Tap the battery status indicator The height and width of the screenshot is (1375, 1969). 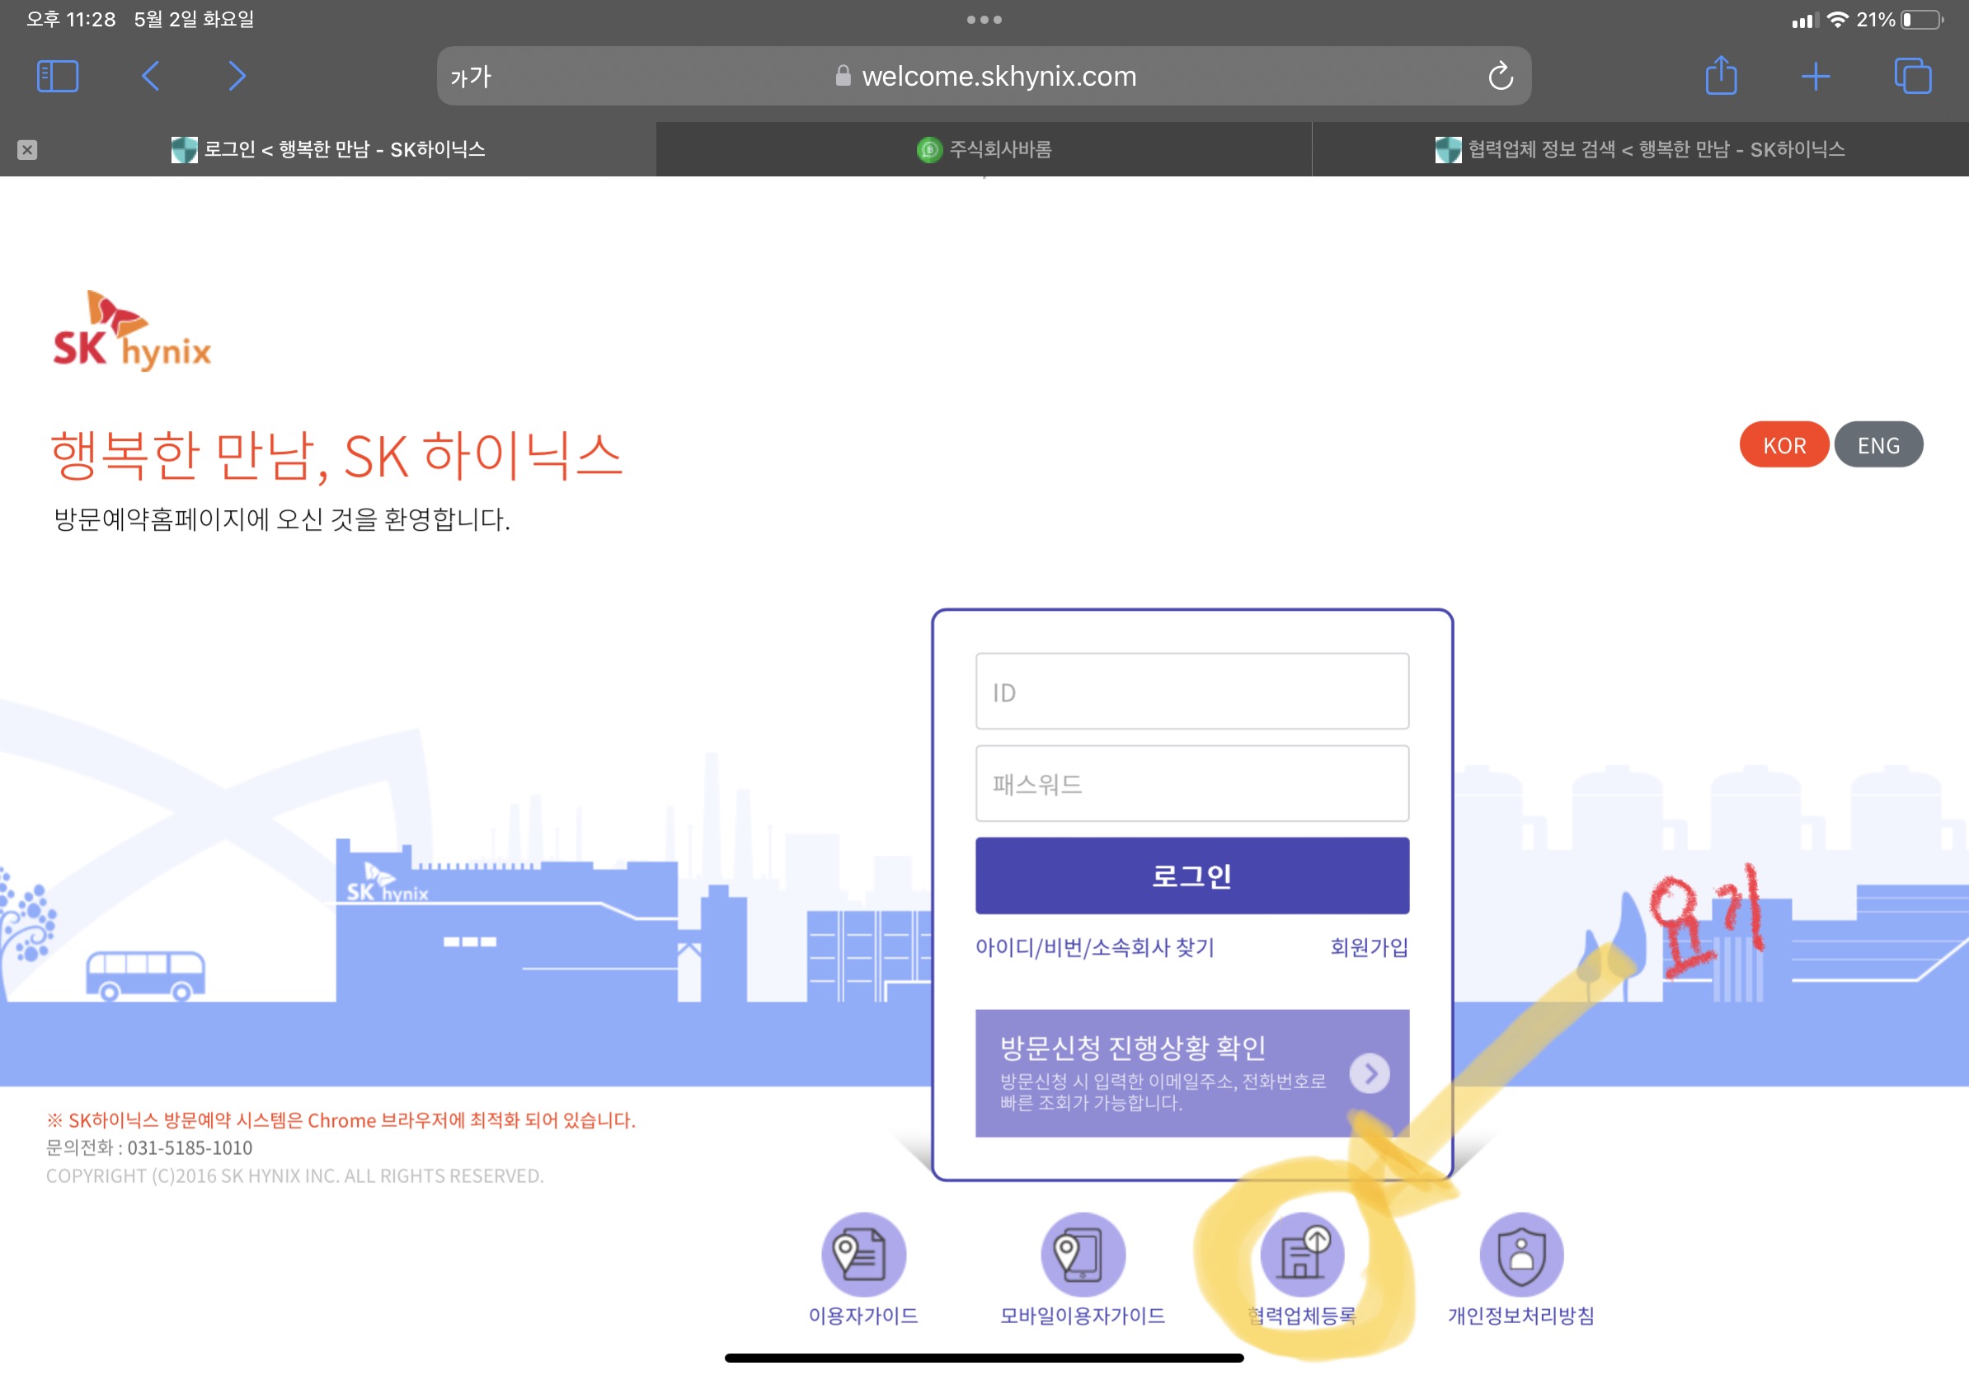[x=1923, y=20]
